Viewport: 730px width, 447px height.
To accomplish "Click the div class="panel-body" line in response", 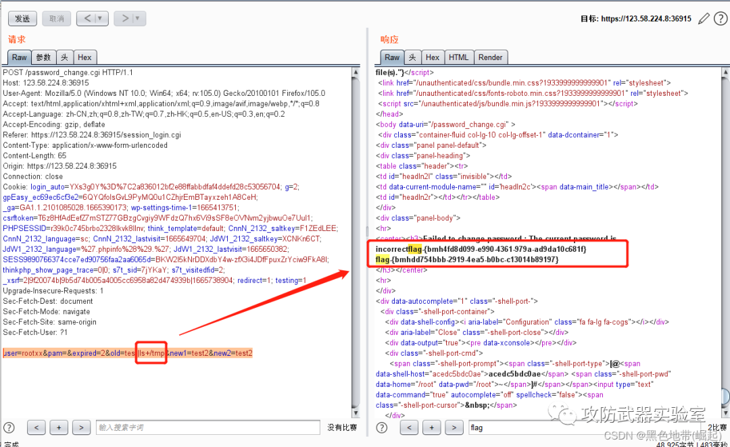I will (x=418, y=217).
